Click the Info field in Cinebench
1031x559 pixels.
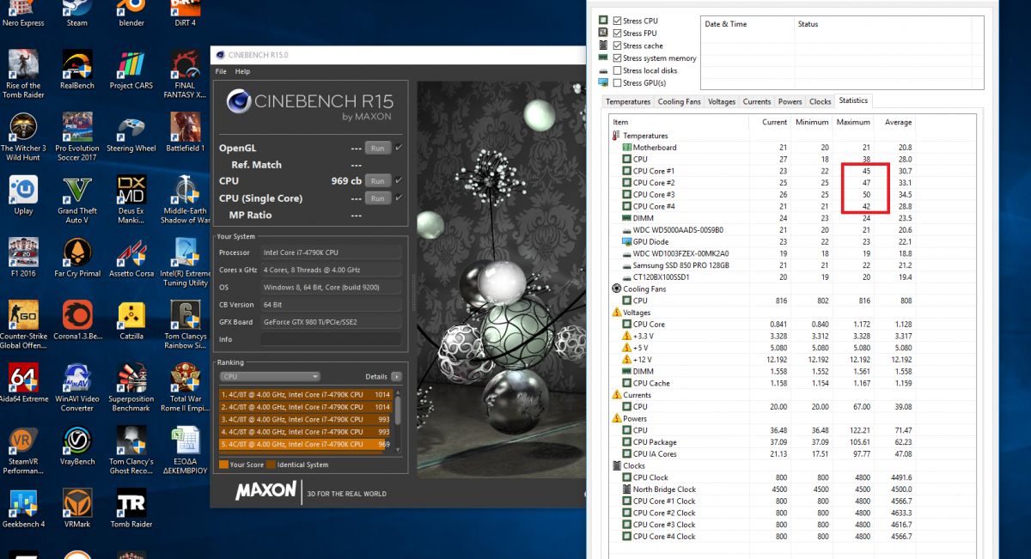click(331, 339)
